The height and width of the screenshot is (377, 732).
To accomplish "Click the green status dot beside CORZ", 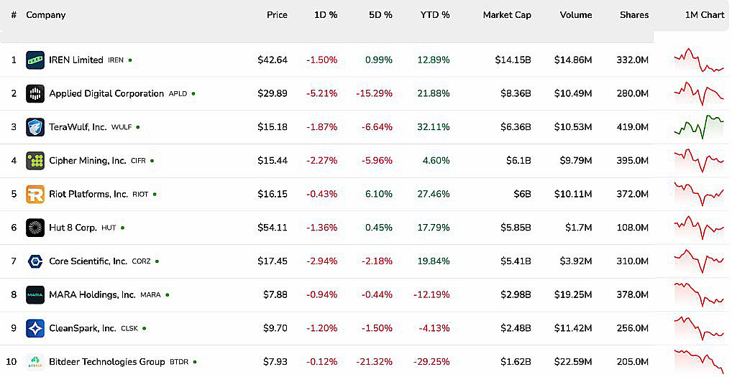I will pos(157,261).
